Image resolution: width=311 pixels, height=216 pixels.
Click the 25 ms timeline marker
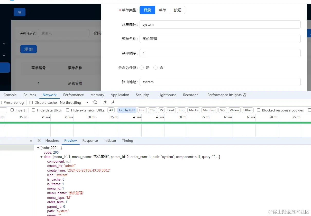tap(69, 117)
